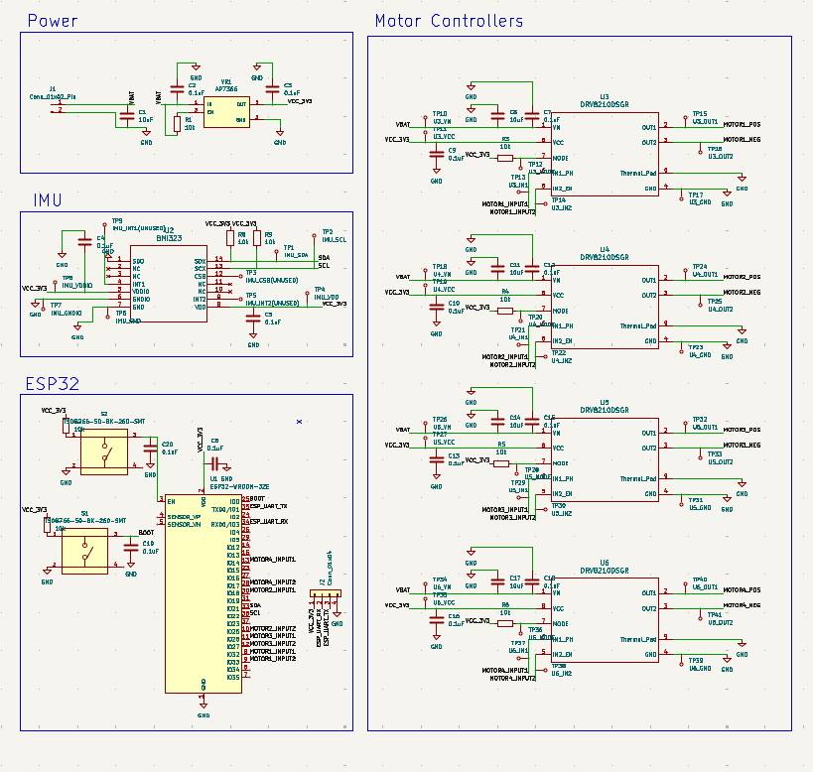Click the MOTOR2_NEG net label

tap(742, 293)
